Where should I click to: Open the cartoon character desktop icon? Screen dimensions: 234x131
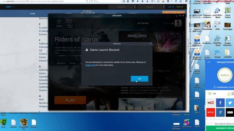coord(207,25)
